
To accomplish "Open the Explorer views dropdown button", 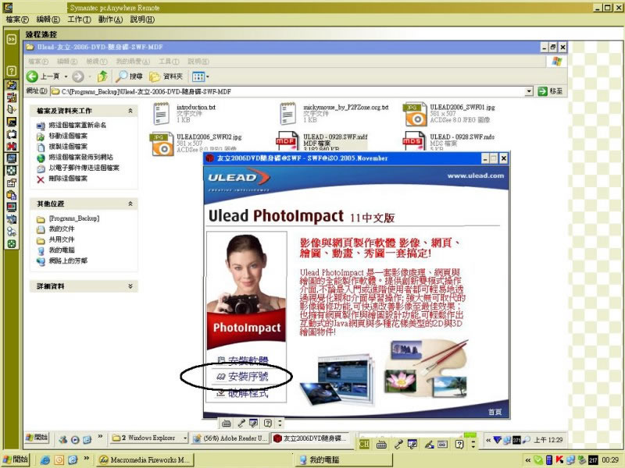I will (x=201, y=76).
